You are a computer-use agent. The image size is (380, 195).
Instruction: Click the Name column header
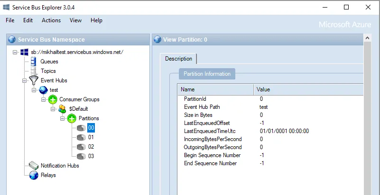point(216,89)
